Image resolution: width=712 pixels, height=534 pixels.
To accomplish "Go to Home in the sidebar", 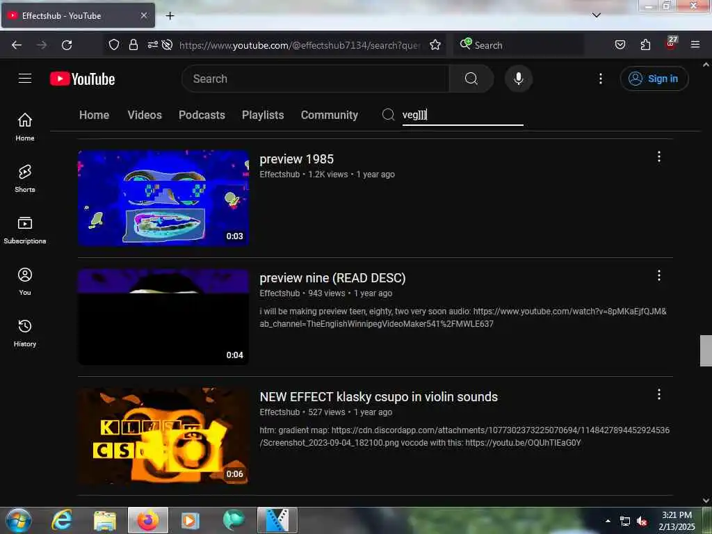I will coord(25,127).
